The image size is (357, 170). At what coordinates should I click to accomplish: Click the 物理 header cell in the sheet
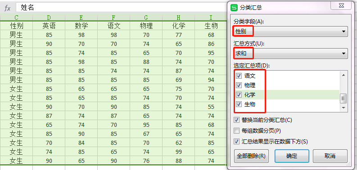pyautogui.click(x=146, y=26)
